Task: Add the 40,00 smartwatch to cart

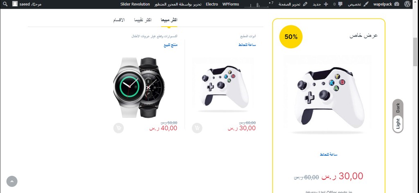Action: 119,128
